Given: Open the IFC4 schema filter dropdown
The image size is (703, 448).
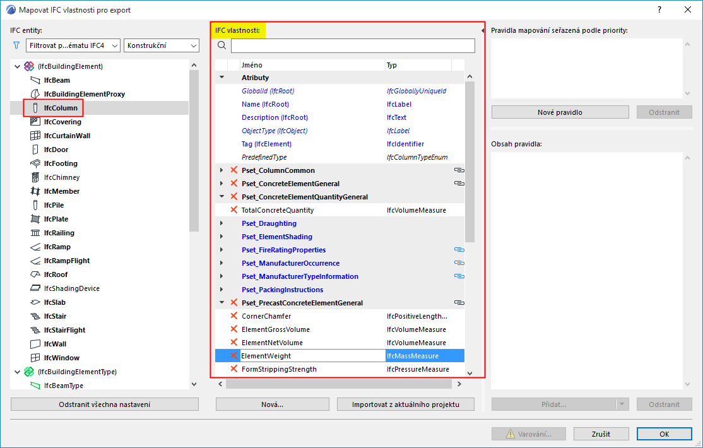Looking at the screenshot, I should click(x=73, y=45).
